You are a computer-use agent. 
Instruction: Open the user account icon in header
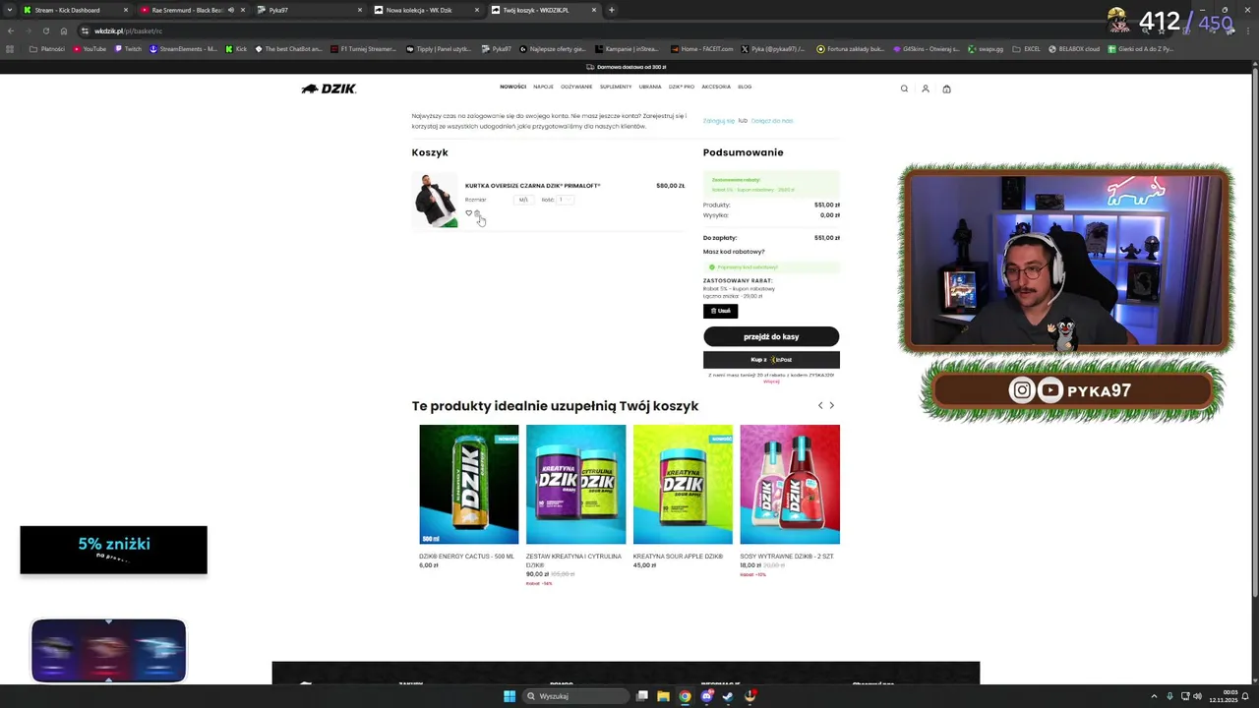pyautogui.click(x=926, y=88)
